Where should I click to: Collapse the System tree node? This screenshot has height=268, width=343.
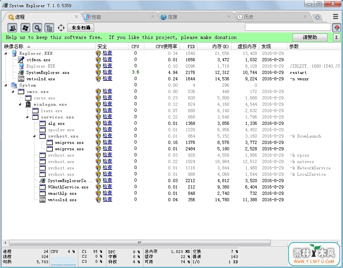point(6,85)
